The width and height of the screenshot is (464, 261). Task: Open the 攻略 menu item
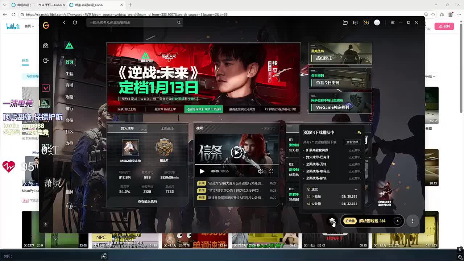click(x=69, y=97)
